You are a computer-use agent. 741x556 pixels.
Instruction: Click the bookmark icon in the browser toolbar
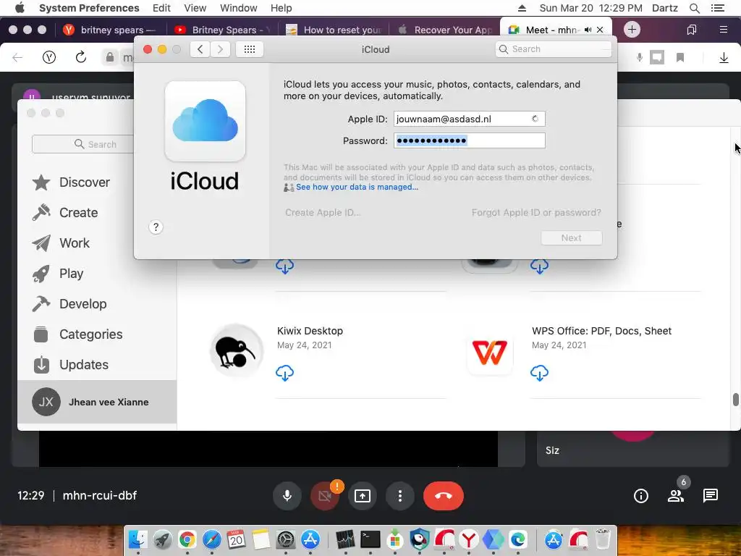pos(680,58)
